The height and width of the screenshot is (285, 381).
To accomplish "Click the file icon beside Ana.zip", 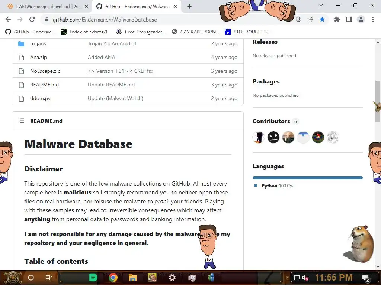I will (21, 58).
